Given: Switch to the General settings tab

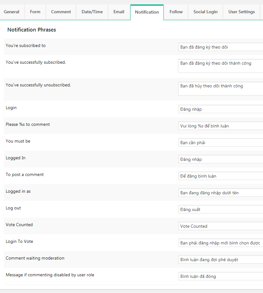Looking at the screenshot, I should point(12,12).
